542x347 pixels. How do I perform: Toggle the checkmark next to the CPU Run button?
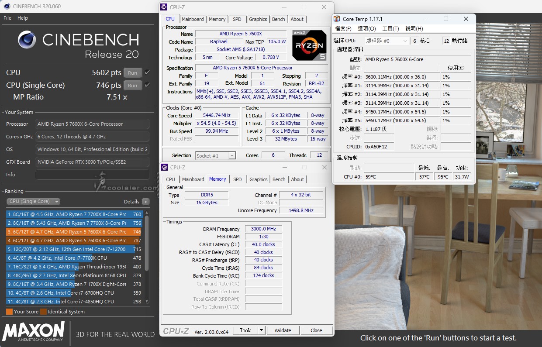147,72
